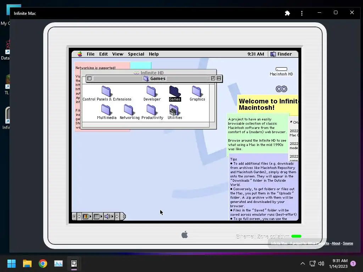Open the About link
363x272 pixels.
point(336,243)
